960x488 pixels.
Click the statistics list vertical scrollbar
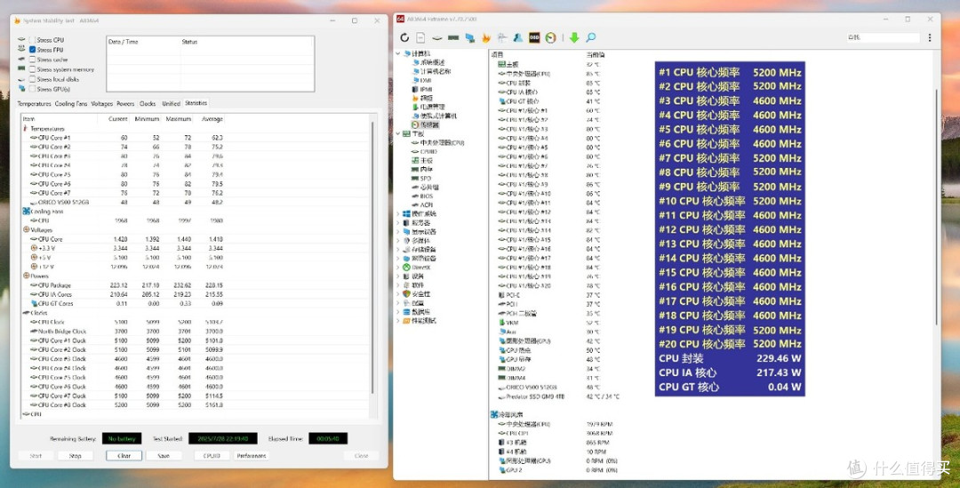coord(372,257)
